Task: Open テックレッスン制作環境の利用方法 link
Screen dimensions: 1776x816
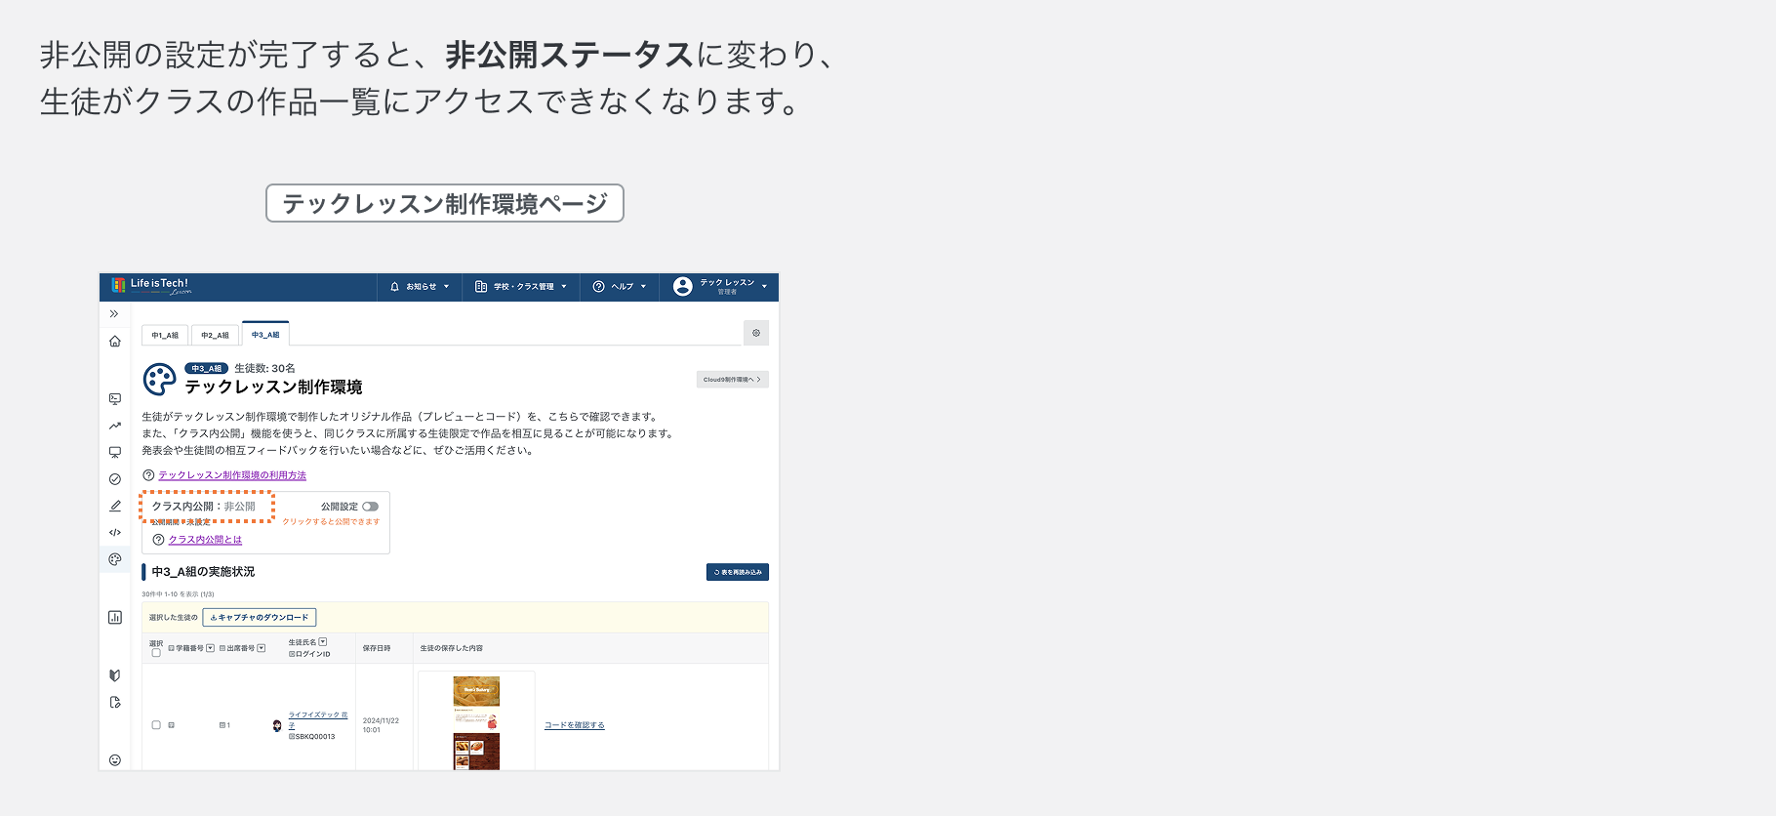Action: (232, 475)
